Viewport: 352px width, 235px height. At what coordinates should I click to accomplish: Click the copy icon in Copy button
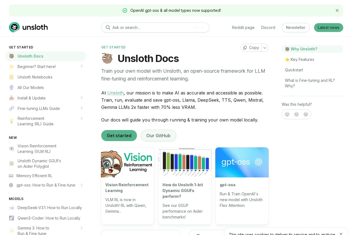point(245,48)
